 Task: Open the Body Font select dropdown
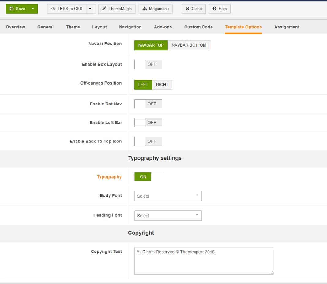pyautogui.click(x=168, y=196)
